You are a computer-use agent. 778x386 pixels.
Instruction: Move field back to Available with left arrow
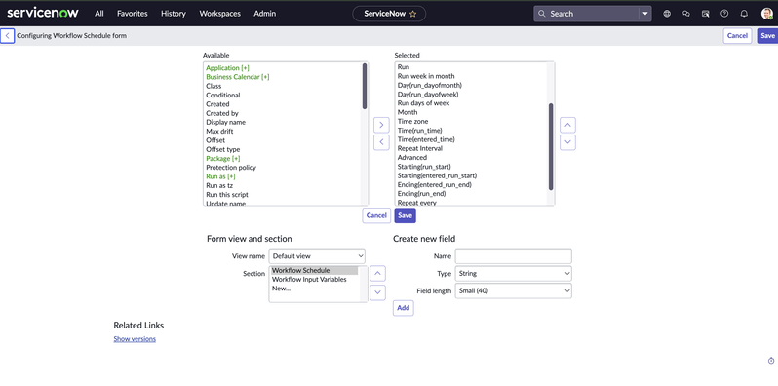tap(381, 142)
